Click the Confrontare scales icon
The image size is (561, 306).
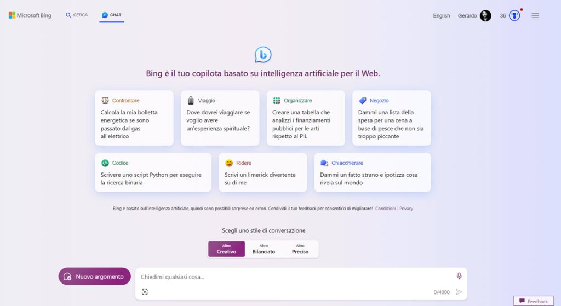point(105,101)
